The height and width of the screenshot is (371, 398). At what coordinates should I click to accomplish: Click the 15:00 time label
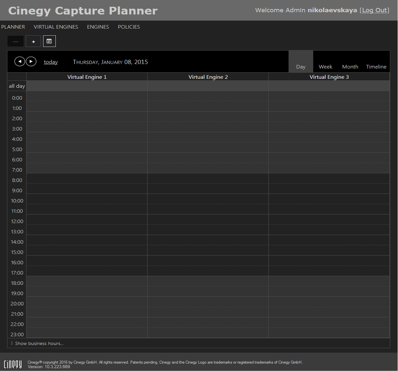coord(17,252)
